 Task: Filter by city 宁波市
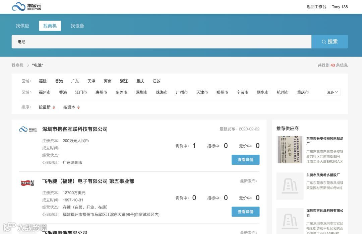242,92
